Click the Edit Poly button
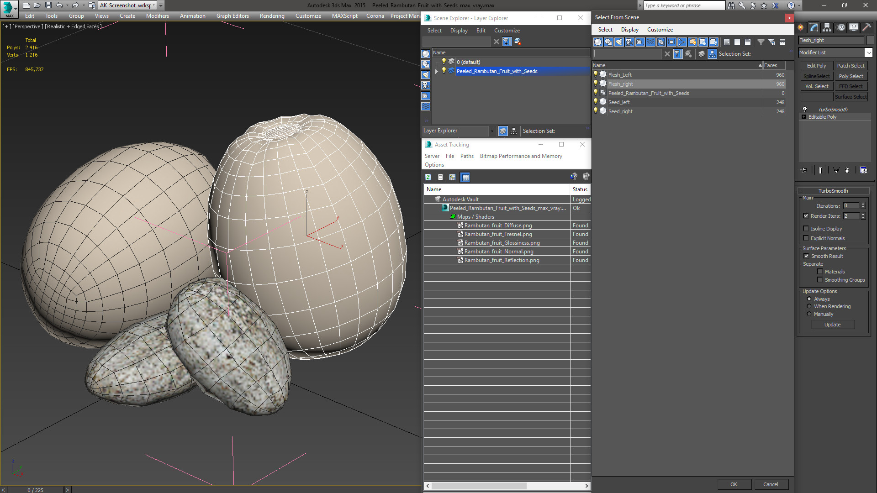This screenshot has height=493, width=877. point(816,66)
